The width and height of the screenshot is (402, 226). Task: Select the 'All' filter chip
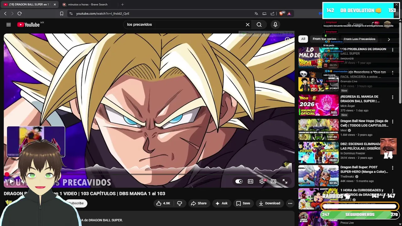[x=303, y=39]
